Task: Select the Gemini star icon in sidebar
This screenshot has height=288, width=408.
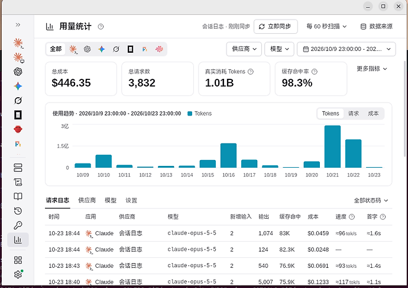Action: 18,86
